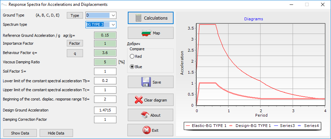The height and width of the screenshot is (139, 331).
Task: Click the behaviour factor q button
Action: click(x=75, y=53)
